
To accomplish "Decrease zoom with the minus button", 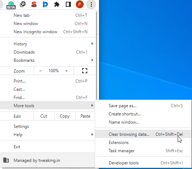I will tap(40, 71).
